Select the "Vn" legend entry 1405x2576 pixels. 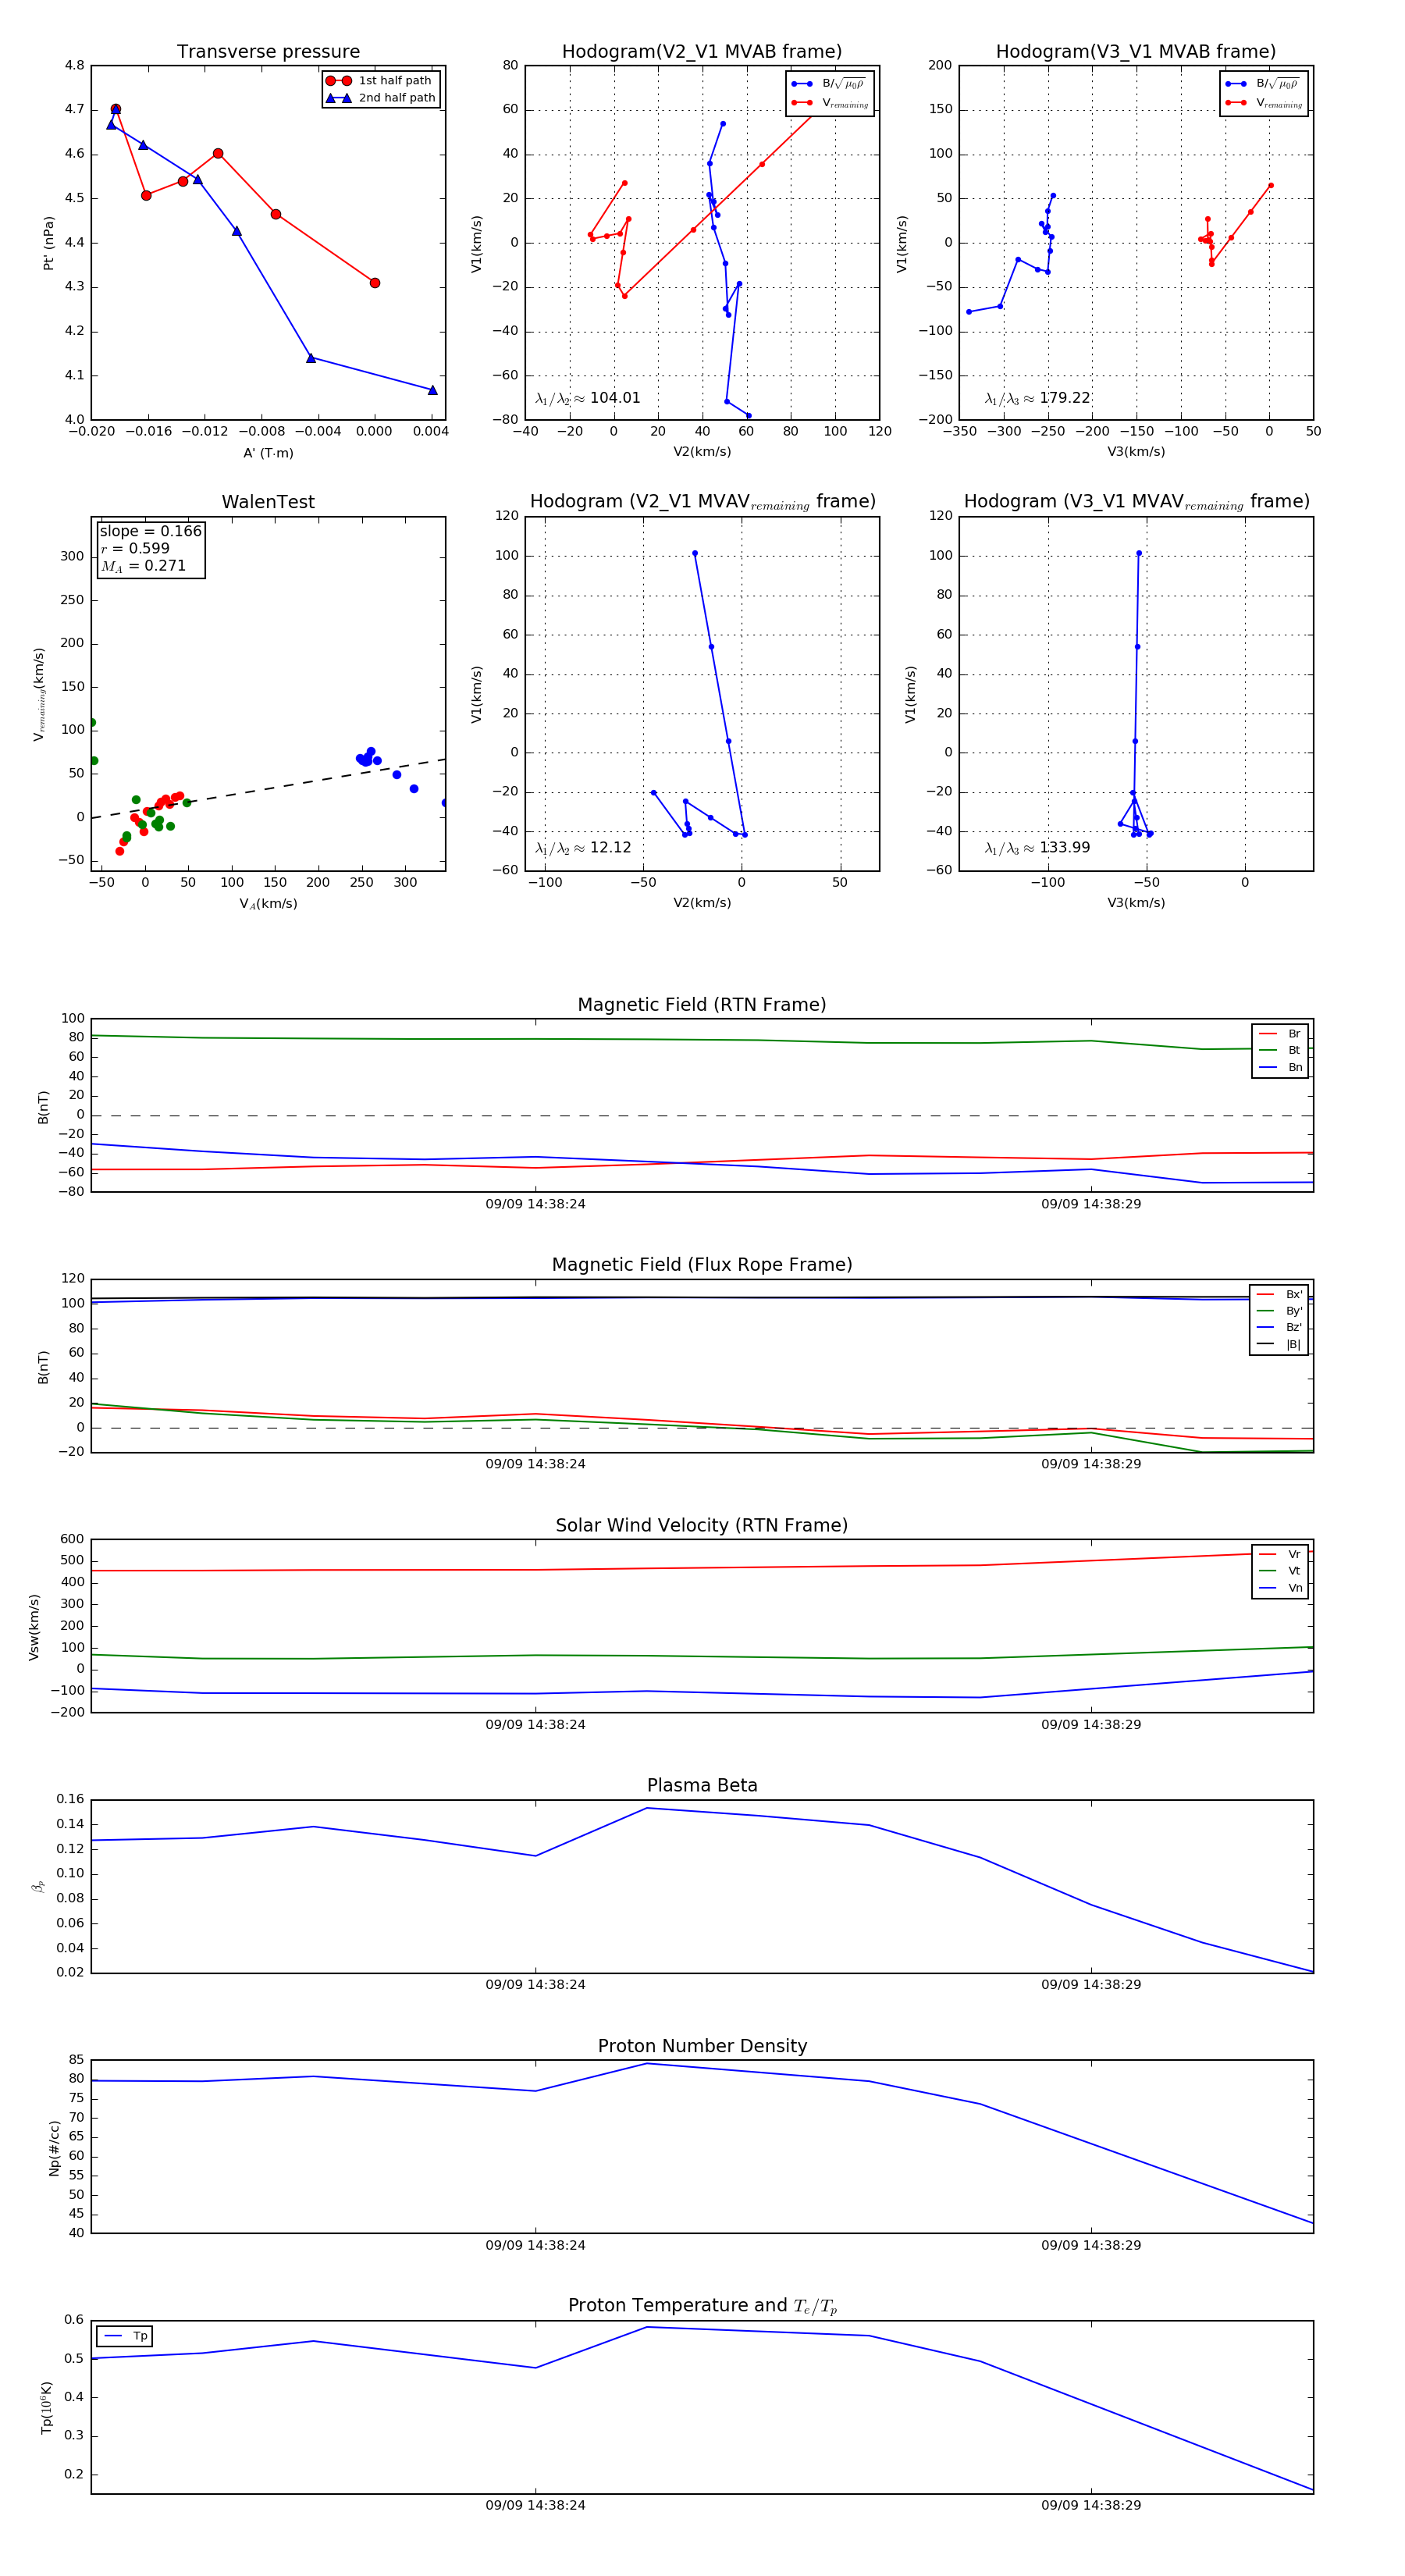1281,1588
